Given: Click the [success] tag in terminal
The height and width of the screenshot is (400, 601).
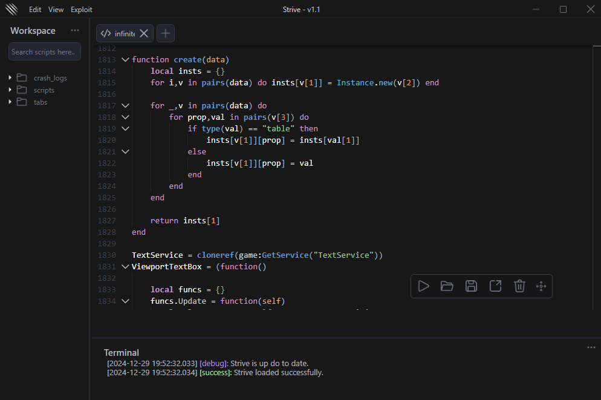Looking at the screenshot, I should point(216,373).
